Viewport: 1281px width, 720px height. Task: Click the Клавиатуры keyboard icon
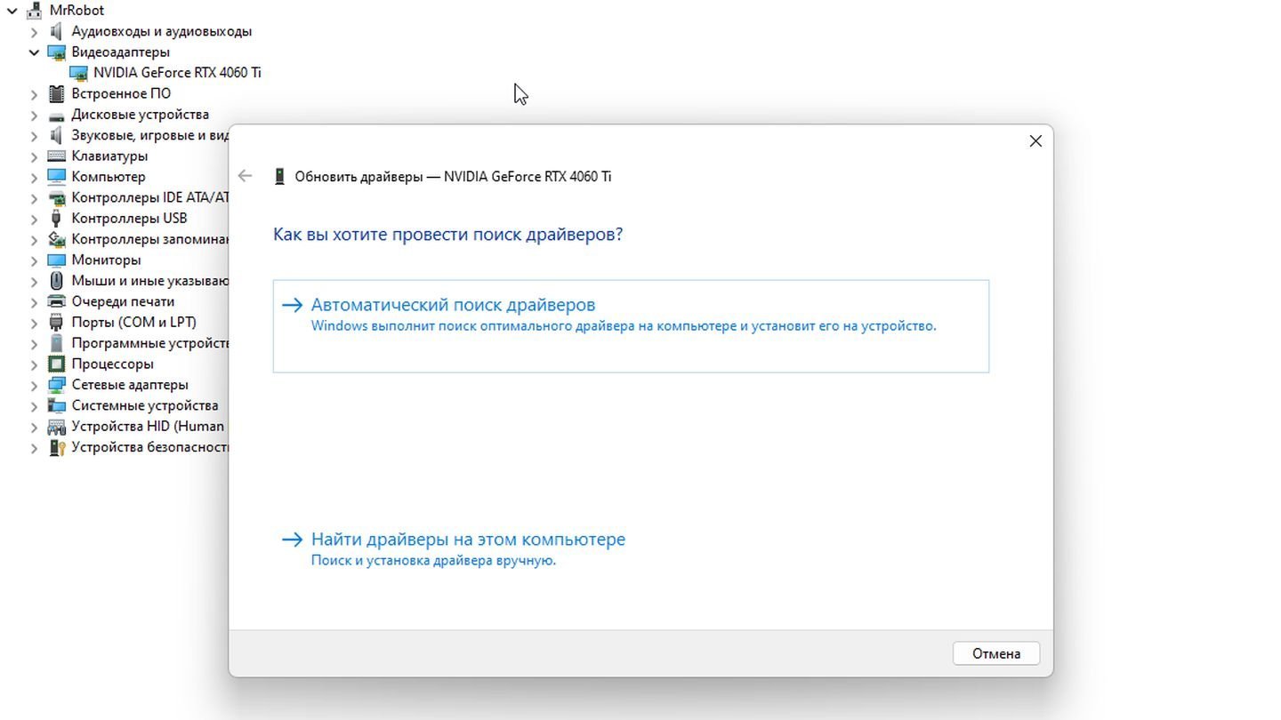pos(56,156)
